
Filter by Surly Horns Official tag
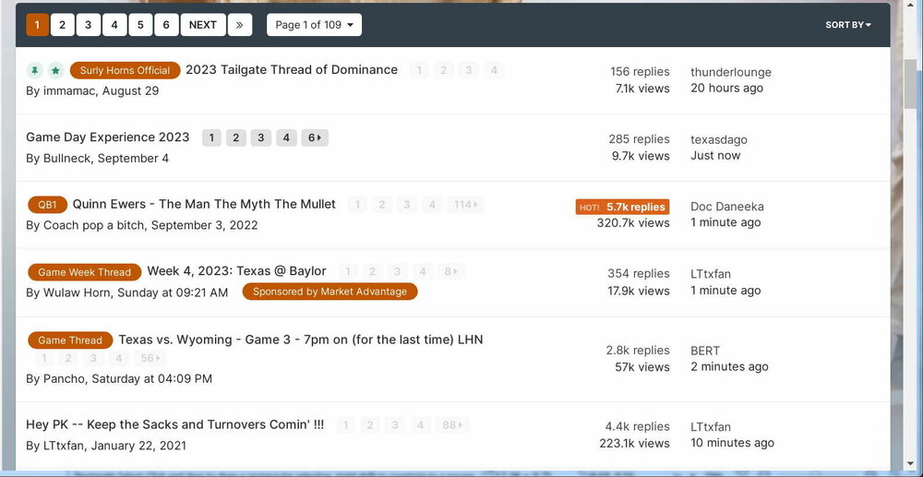click(x=125, y=70)
